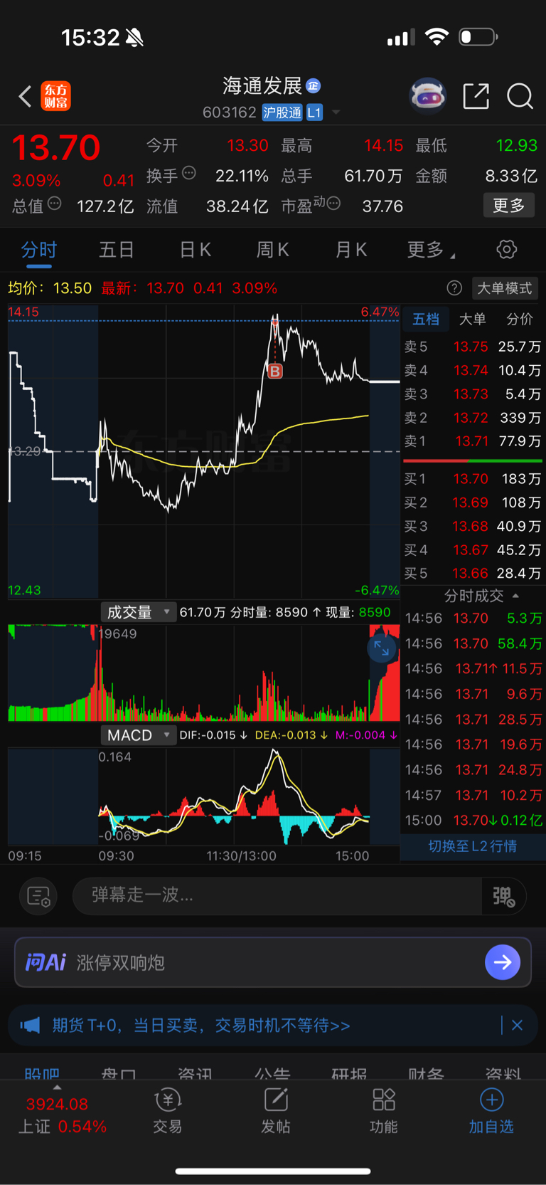The width and height of the screenshot is (546, 1185).
Task: Tap the L1 level tag
Action: 314,112
